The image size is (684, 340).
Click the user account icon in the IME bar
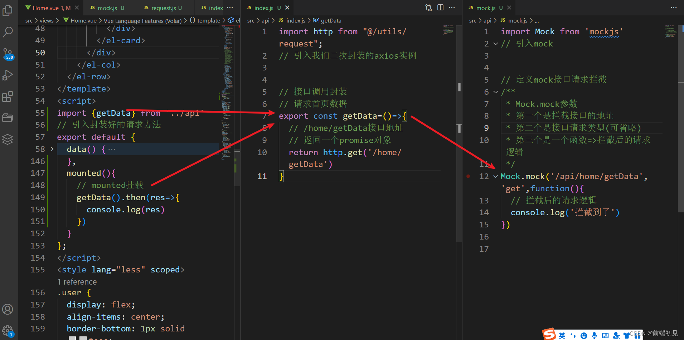[616, 335]
